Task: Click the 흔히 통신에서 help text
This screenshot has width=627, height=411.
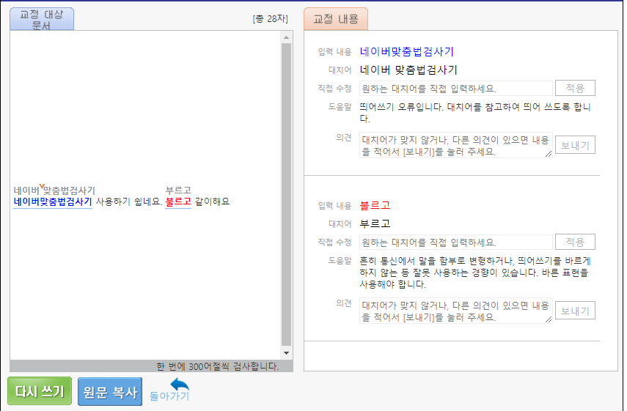Action: (x=474, y=273)
